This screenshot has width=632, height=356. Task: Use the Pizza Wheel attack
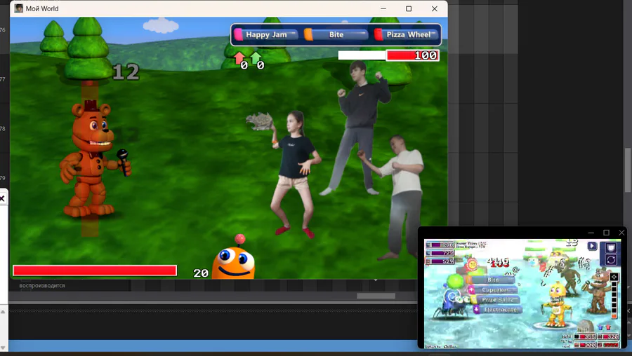point(407,34)
